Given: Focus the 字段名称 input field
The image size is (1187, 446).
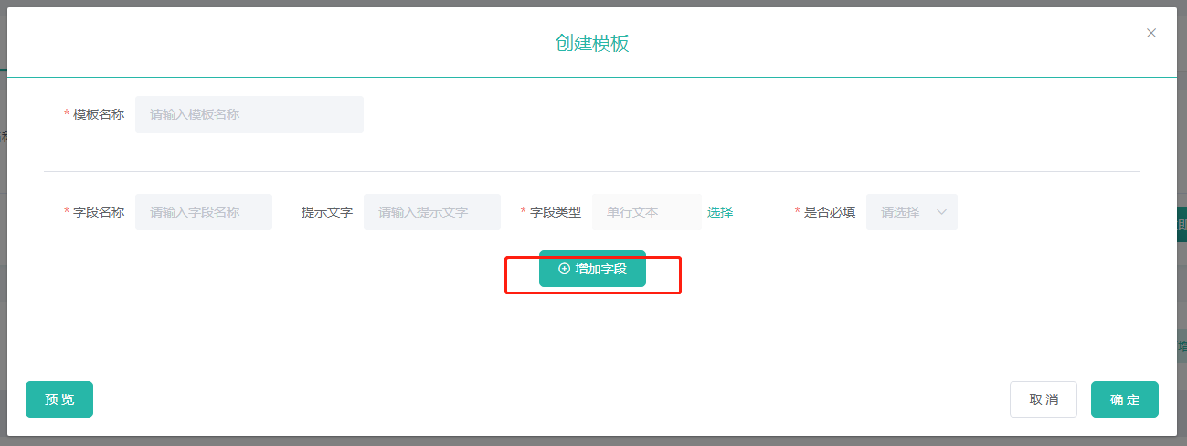Looking at the screenshot, I should point(203,212).
